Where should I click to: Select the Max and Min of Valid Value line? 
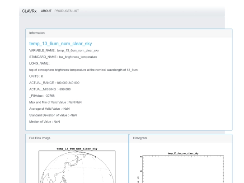click(56, 103)
